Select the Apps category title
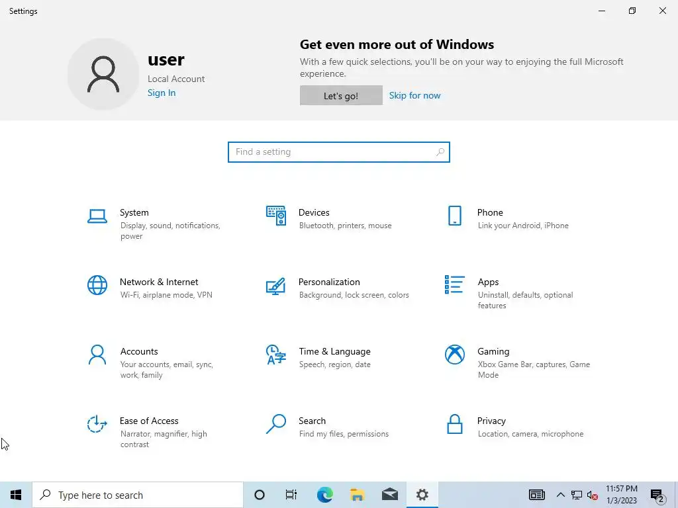This screenshot has width=678, height=508. coord(488,282)
